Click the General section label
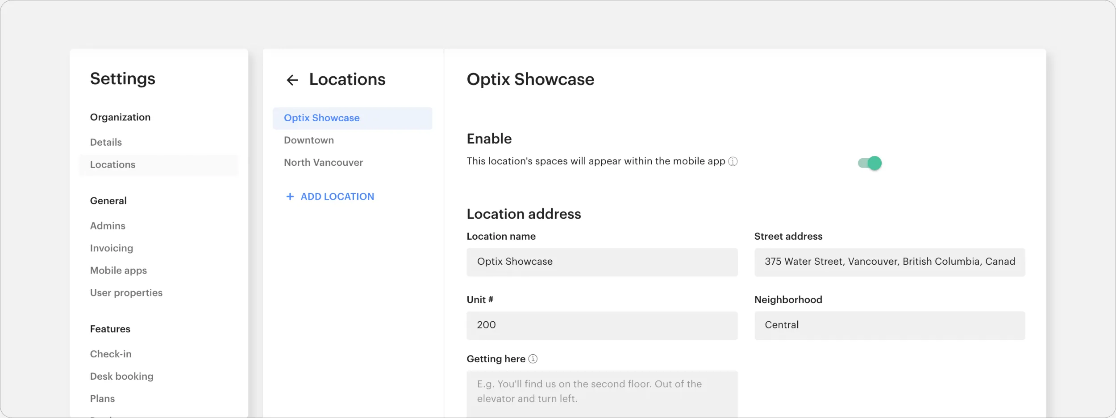This screenshot has width=1116, height=418. pyautogui.click(x=108, y=201)
